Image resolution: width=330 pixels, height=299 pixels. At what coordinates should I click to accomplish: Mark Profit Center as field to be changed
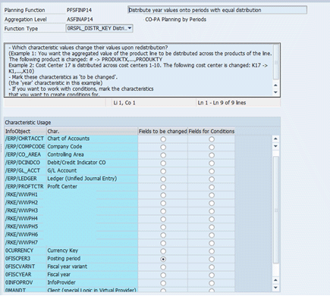click(x=163, y=187)
